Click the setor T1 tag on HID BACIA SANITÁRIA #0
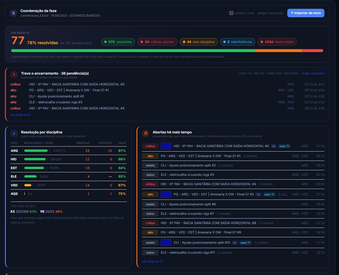The width and height of the screenshot is (339, 275). pos(284,146)
